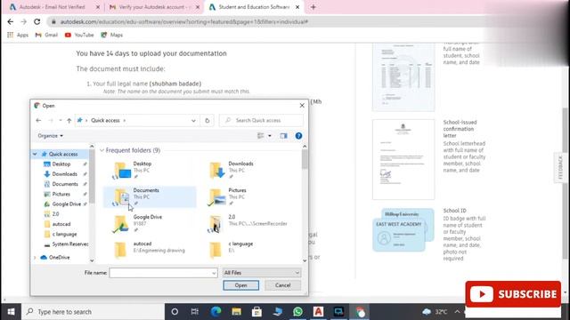
Task: Click the Feedback side tab
Action: [x=560, y=167]
